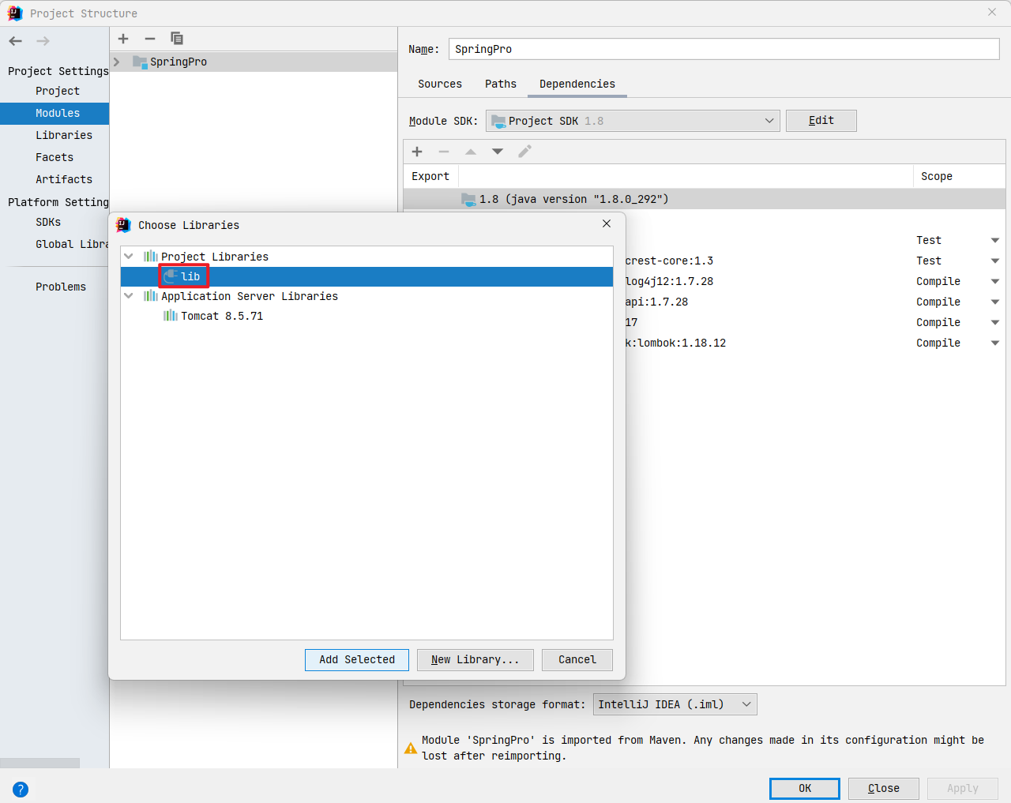Screen dimensions: 1011x803
Task: Expand the SpringPro module tree node
Action: (x=117, y=62)
